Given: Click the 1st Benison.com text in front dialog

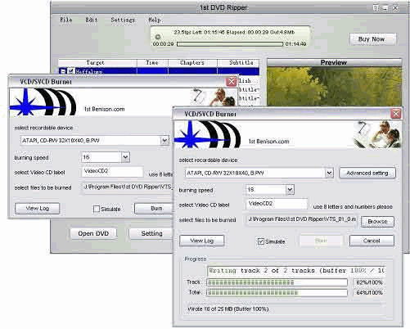Looking at the screenshot, I should coord(268,142).
